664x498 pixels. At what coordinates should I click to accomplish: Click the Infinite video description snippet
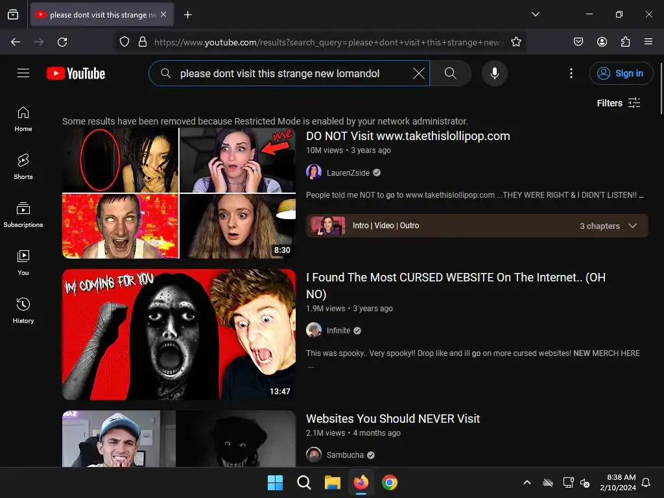(473, 357)
